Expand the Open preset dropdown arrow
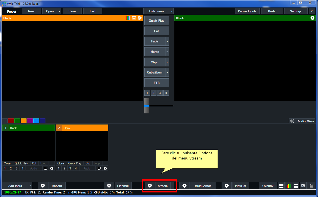Image resolution: width=318 pixels, height=197 pixels. coord(59,11)
